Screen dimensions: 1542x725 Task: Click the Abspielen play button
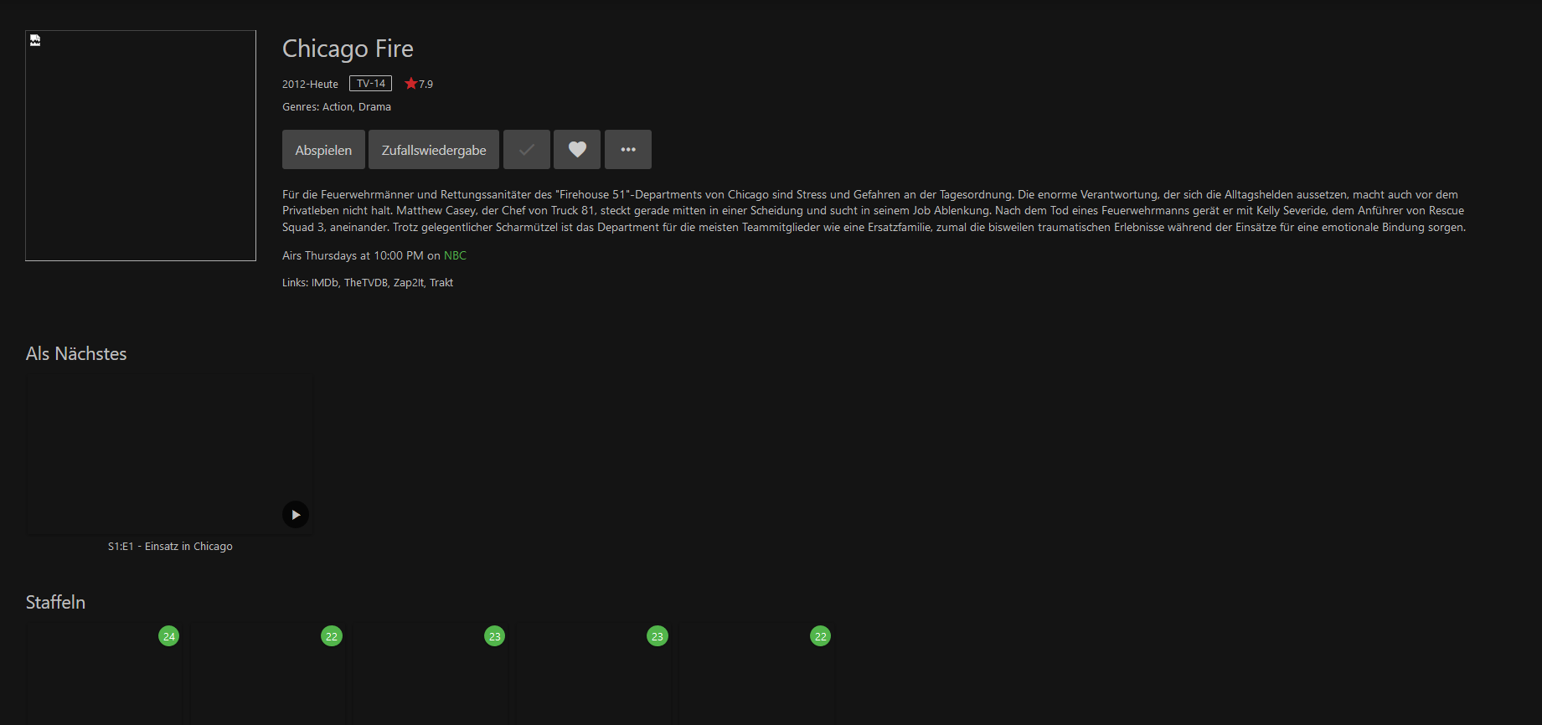tap(323, 150)
